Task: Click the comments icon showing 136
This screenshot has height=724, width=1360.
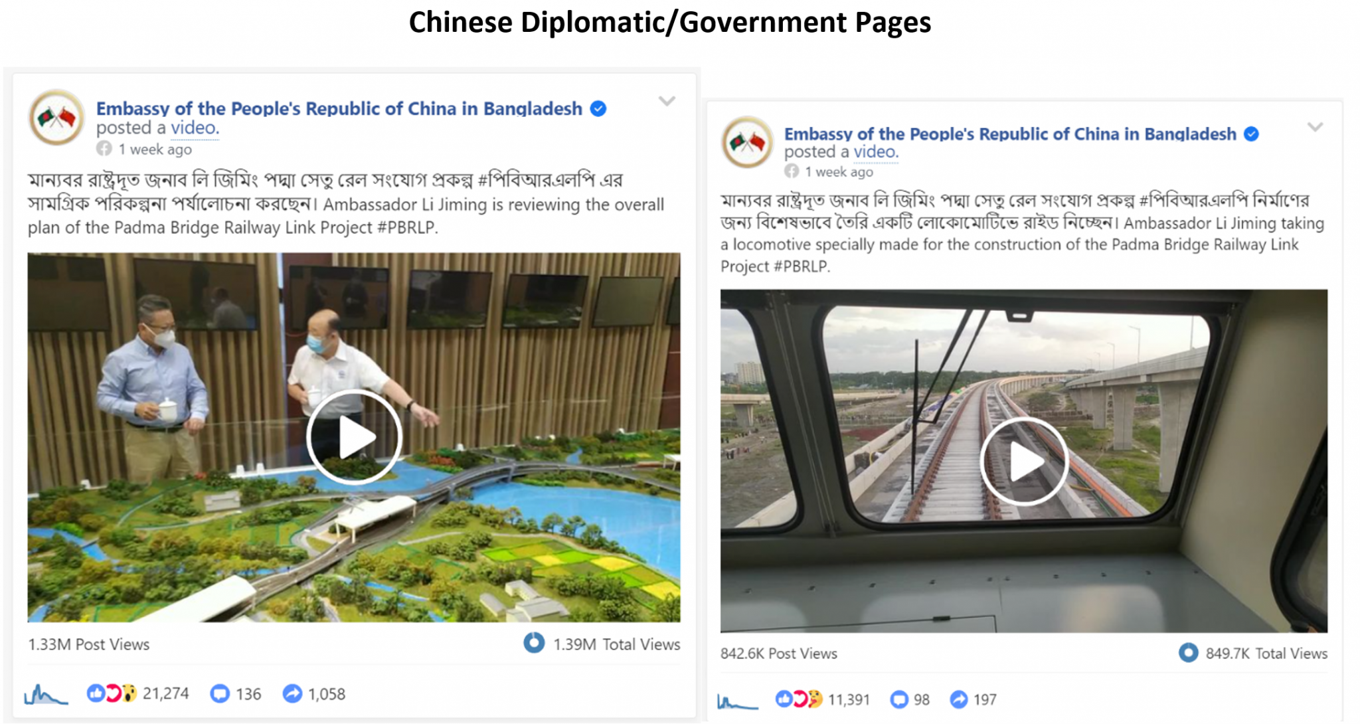Action: (220, 694)
